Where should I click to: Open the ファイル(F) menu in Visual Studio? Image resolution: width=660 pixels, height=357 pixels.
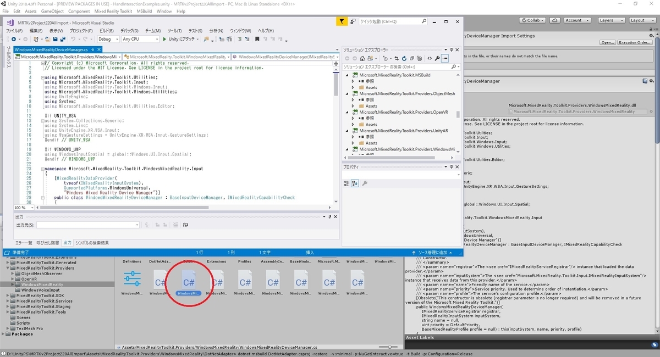click(14, 31)
